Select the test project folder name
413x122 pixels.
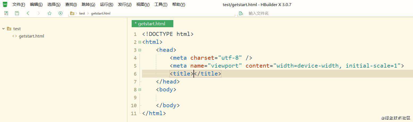click(x=17, y=29)
